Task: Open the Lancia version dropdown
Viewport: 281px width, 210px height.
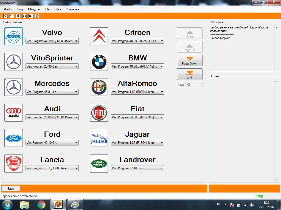Action: point(52,168)
